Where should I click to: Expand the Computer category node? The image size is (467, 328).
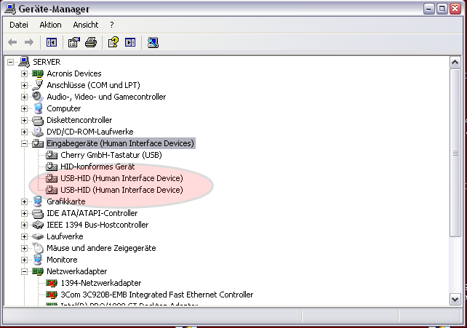(x=25, y=108)
